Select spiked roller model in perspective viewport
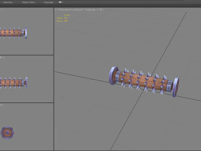Image resolution: width=201 pixels, height=151 pixels. coord(144,82)
